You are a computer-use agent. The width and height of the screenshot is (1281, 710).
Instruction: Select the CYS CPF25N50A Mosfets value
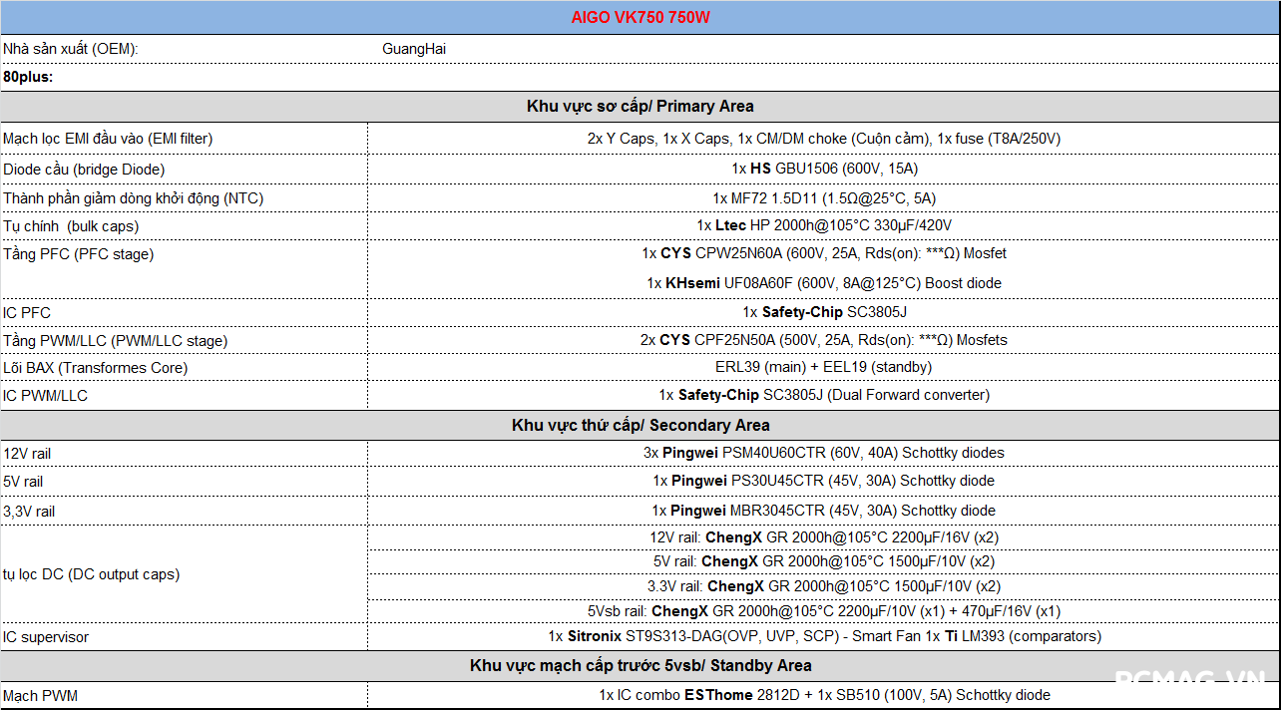pos(824,340)
